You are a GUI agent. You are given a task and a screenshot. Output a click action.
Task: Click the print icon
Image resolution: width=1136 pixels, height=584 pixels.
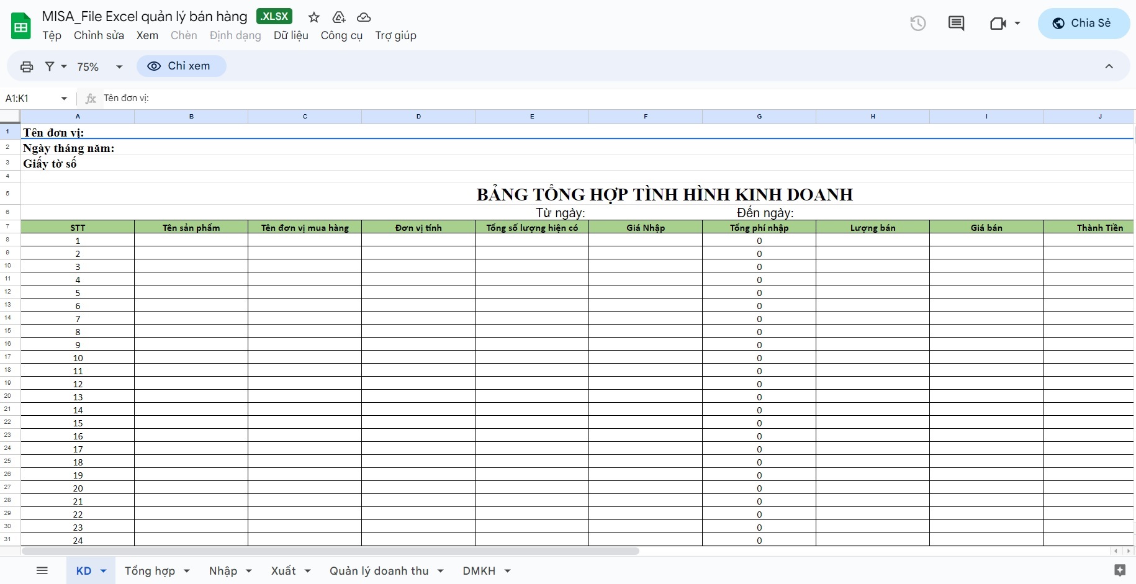(x=27, y=66)
